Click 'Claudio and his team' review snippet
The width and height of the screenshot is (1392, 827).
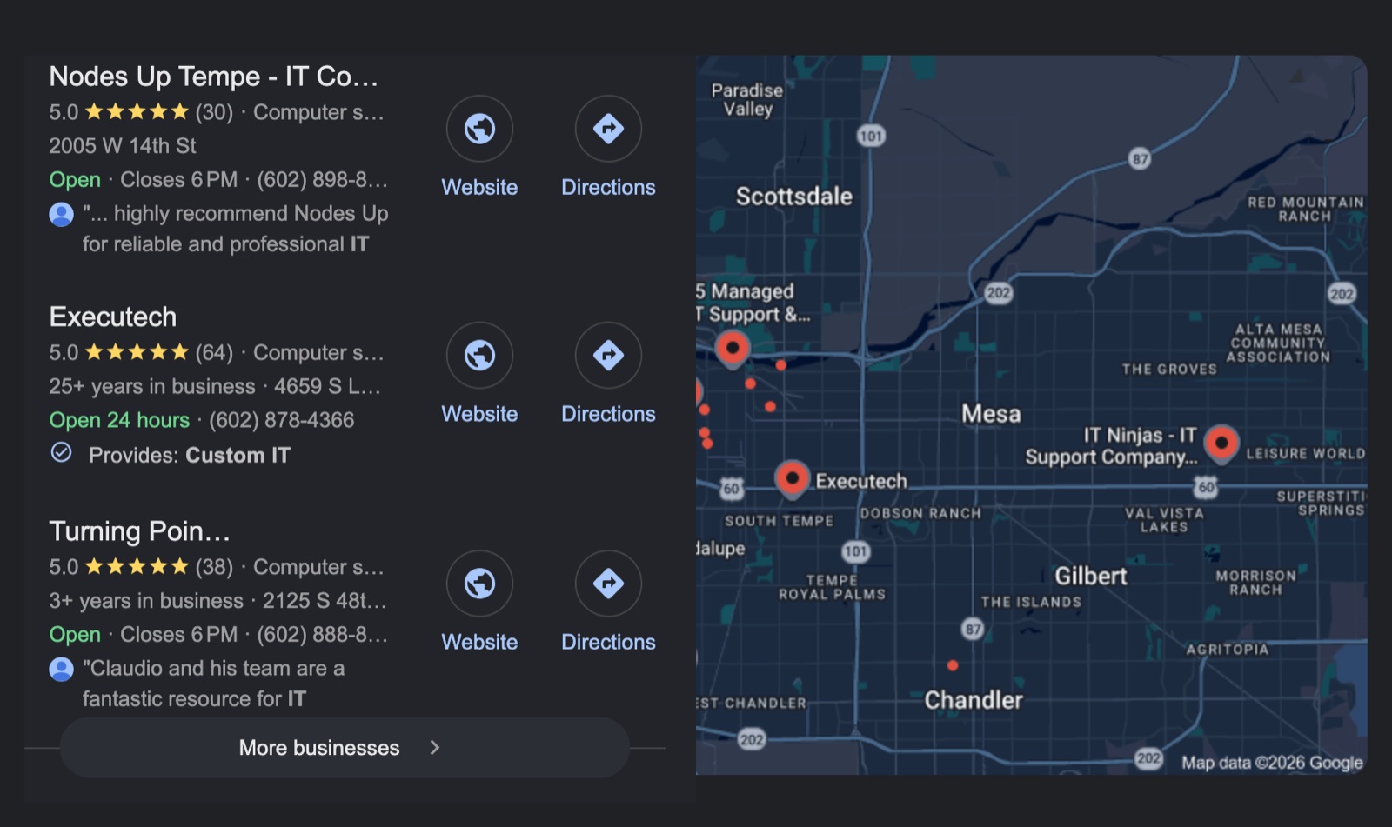pos(214,684)
